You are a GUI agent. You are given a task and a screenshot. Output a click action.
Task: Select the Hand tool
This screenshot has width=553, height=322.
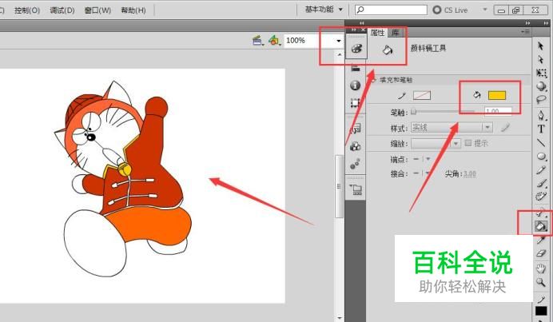point(541,268)
